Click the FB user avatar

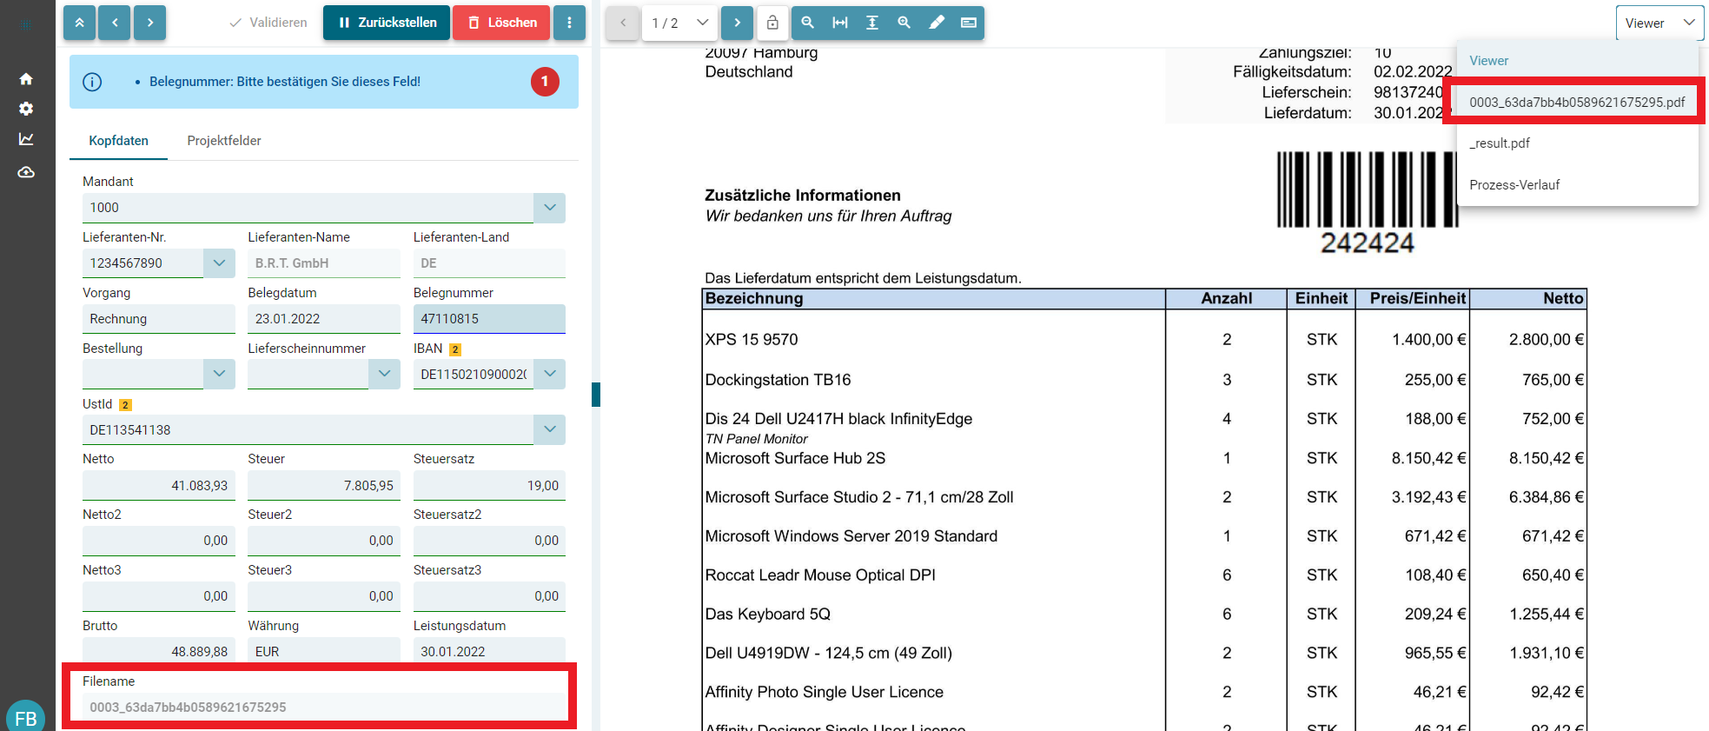click(x=25, y=717)
